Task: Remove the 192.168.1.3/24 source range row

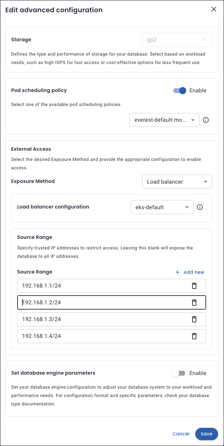Action: pos(194,319)
